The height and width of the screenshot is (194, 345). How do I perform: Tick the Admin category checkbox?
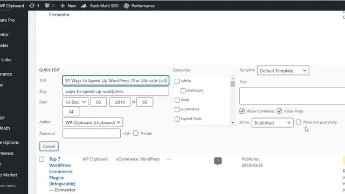pyautogui.click(x=177, y=81)
